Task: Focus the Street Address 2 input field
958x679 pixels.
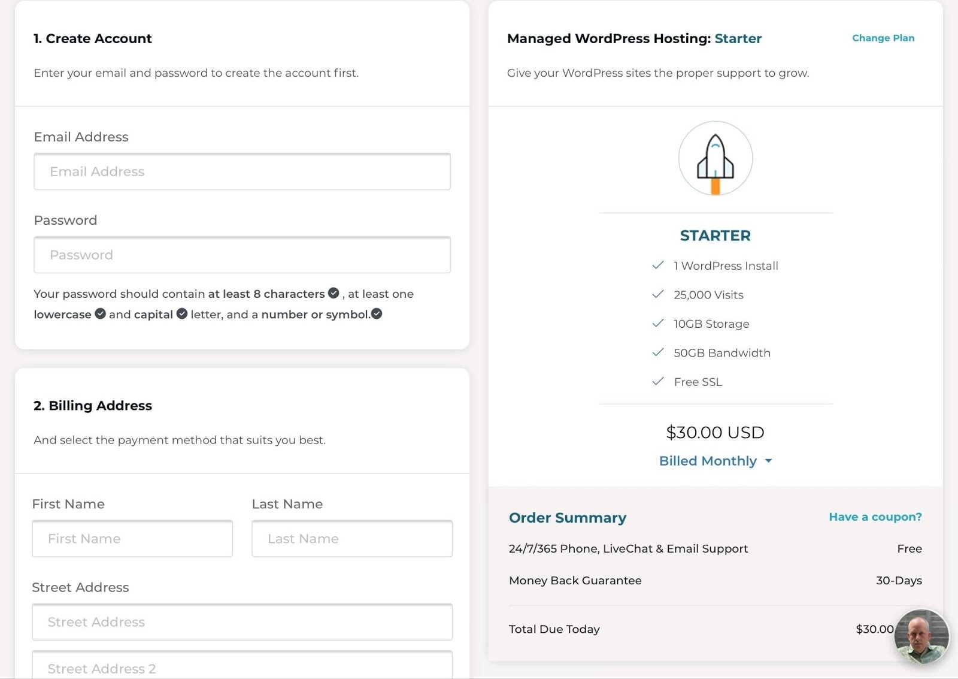Action: coord(242,665)
